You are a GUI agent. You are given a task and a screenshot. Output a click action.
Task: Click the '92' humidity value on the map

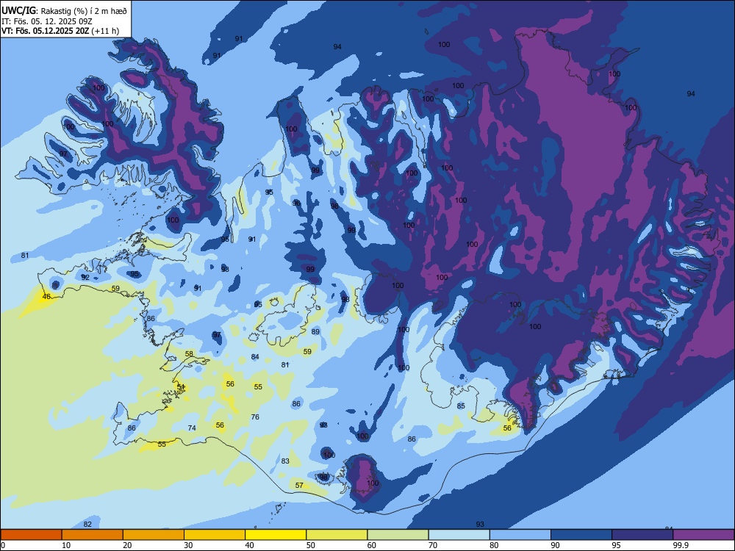coord(85,277)
